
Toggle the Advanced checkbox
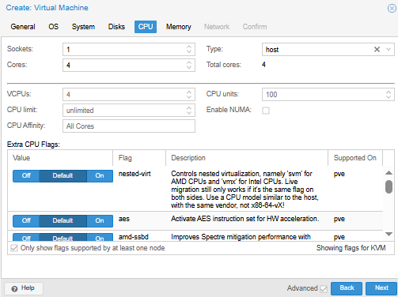324,289
